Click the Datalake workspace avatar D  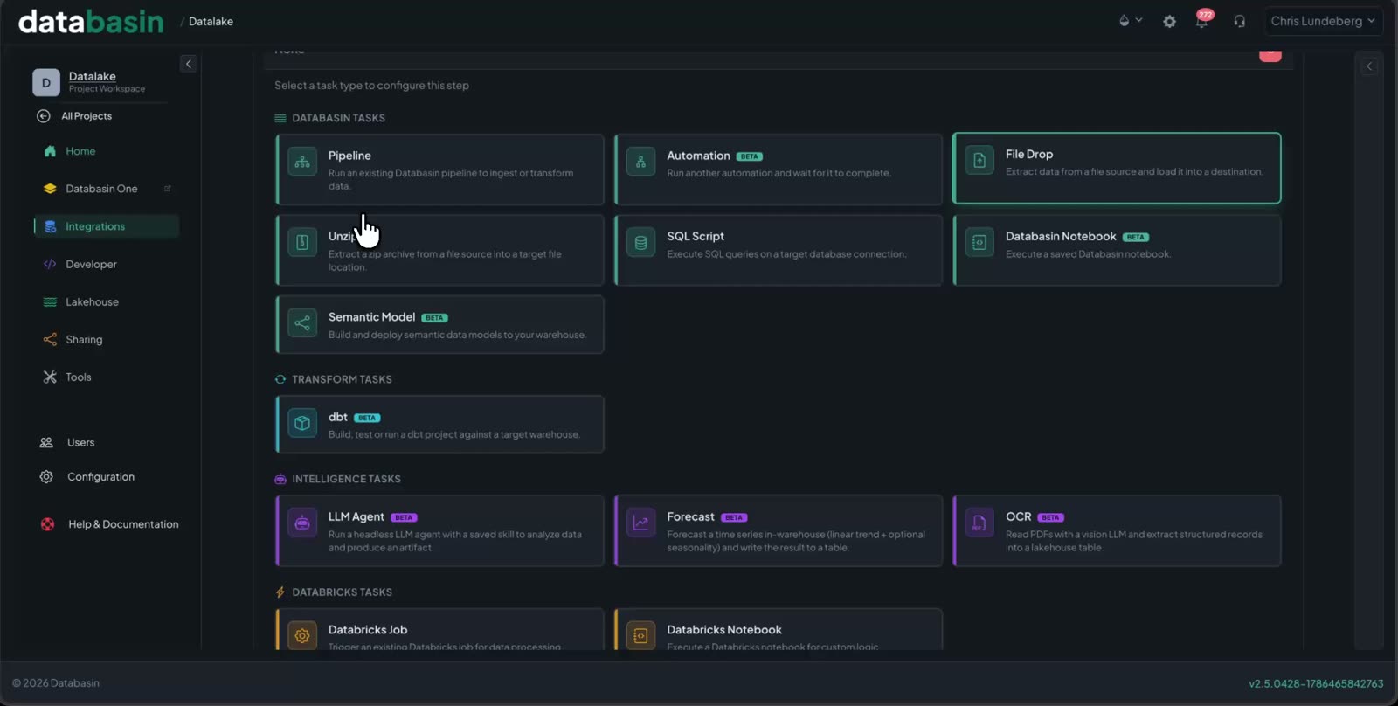(46, 82)
